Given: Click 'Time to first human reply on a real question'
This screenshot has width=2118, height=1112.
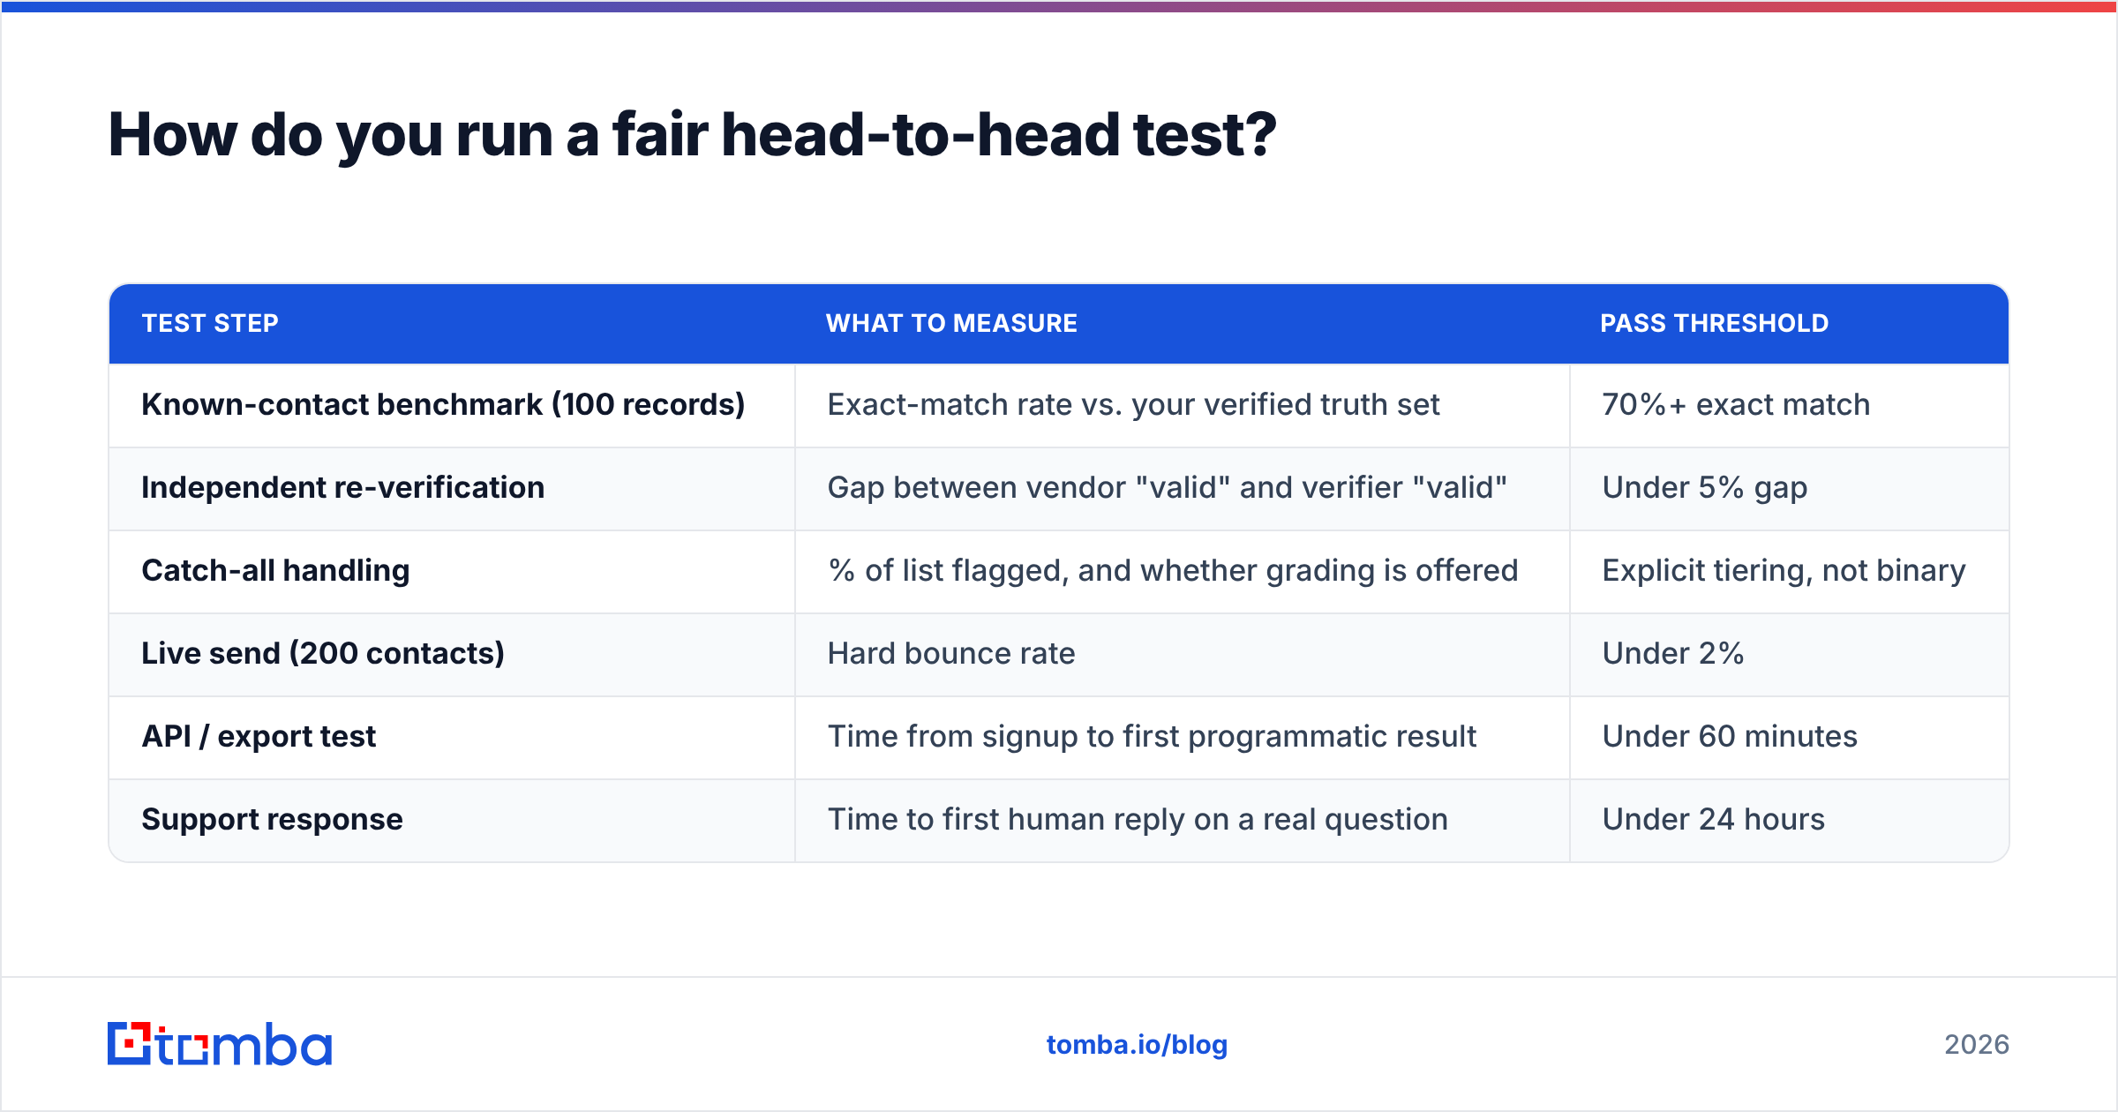Looking at the screenshot, I should [1138, 820].
